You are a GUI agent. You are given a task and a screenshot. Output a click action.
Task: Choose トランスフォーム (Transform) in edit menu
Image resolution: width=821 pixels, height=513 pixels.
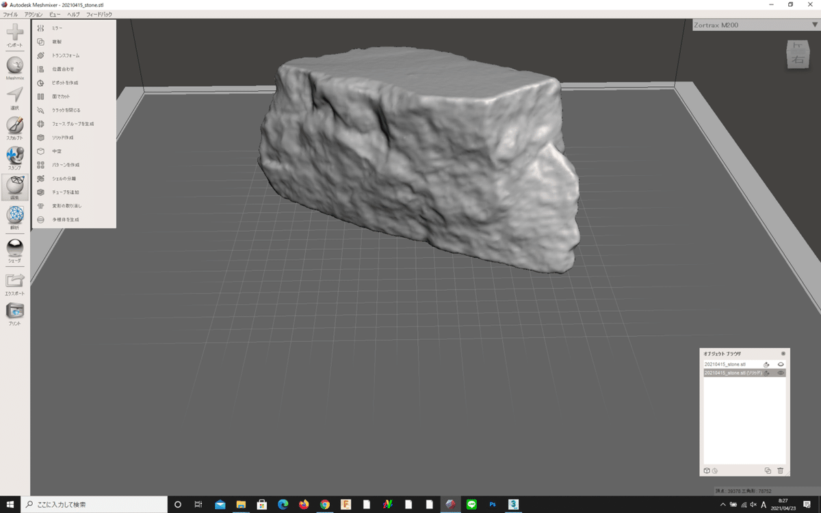click(73, 55)
